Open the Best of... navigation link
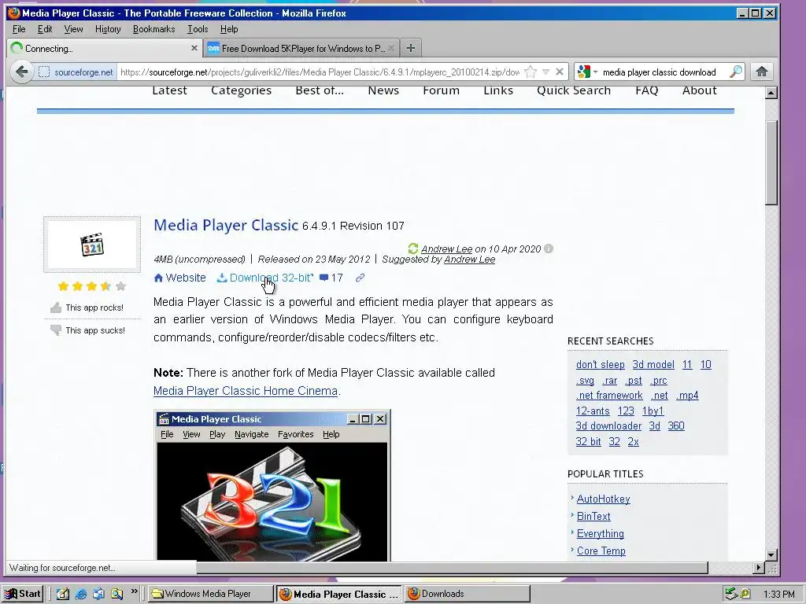Image resolution: width=806 pixels, height=604 pixels. (x=320, y=90)
